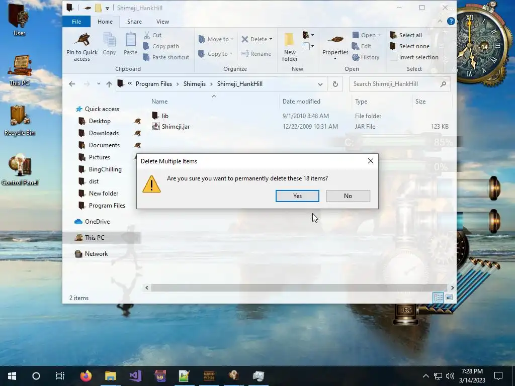Viewport: 515px width, 386px height.
Task: Click the History ribbon command
Action: [x=366, y=57]
